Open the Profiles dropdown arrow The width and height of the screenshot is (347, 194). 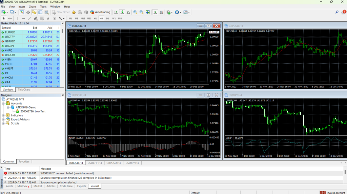16,13
